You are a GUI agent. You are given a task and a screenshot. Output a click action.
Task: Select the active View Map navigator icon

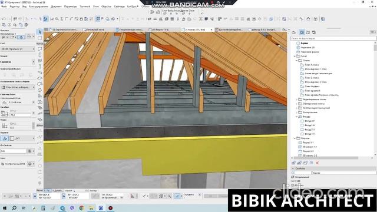pos(302,32)
